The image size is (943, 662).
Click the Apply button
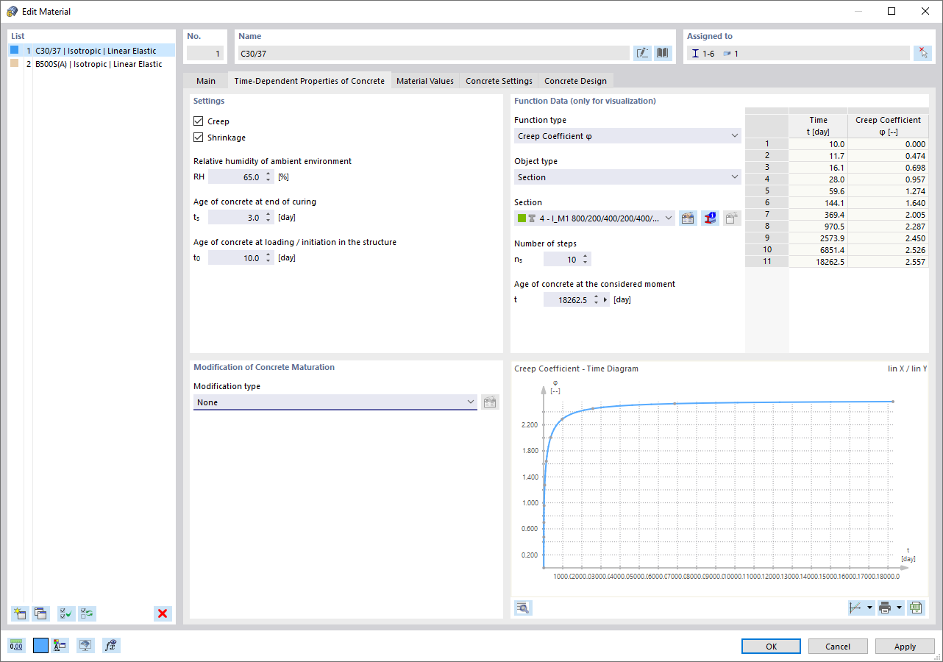tap(905, 647)
